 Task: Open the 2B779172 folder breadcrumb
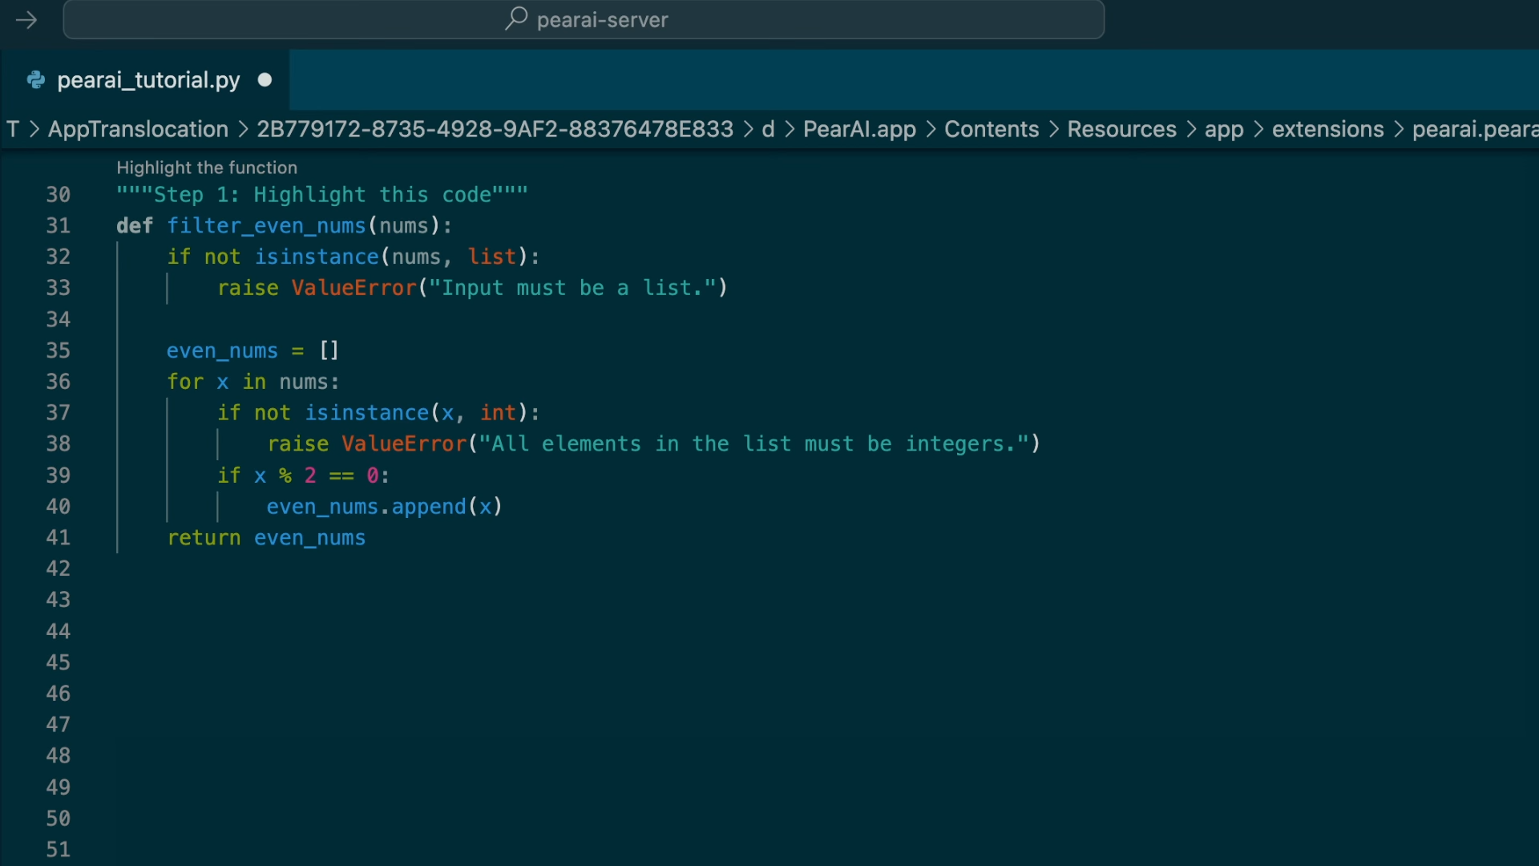(x=495, y=129)
